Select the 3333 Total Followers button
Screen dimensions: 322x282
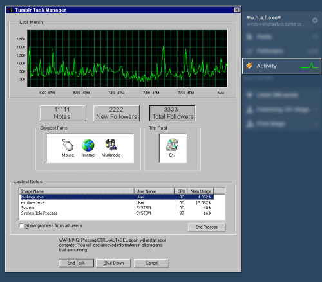click(x=173, y=113)
